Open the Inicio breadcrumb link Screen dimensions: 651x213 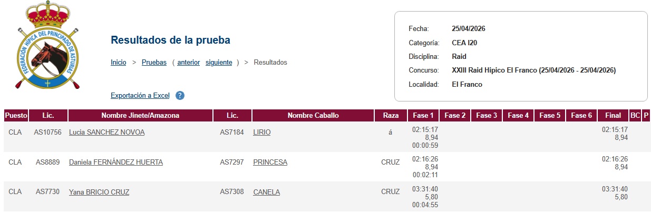(x=118, y=62)
